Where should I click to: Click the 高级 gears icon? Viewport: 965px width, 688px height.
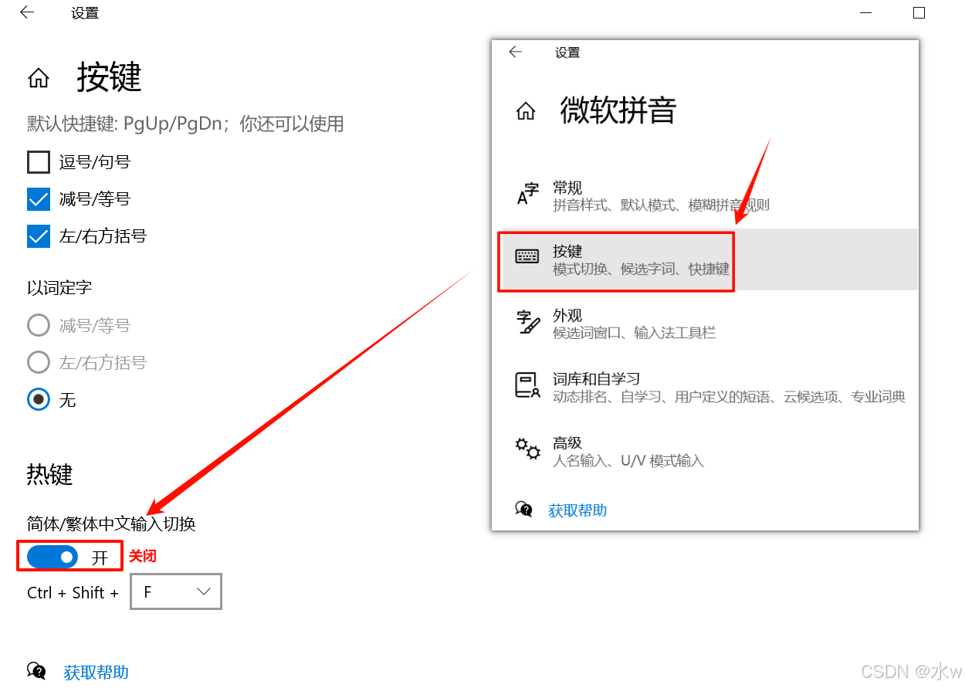tap(527, 449)
